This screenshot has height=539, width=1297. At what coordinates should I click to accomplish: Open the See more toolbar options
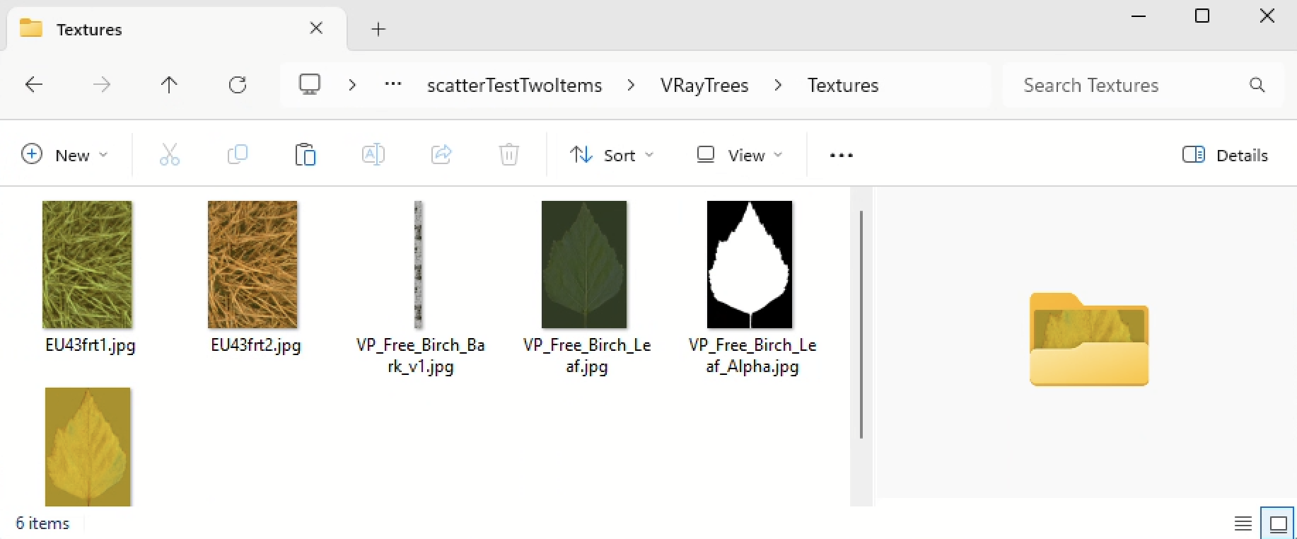pos(841,155)
